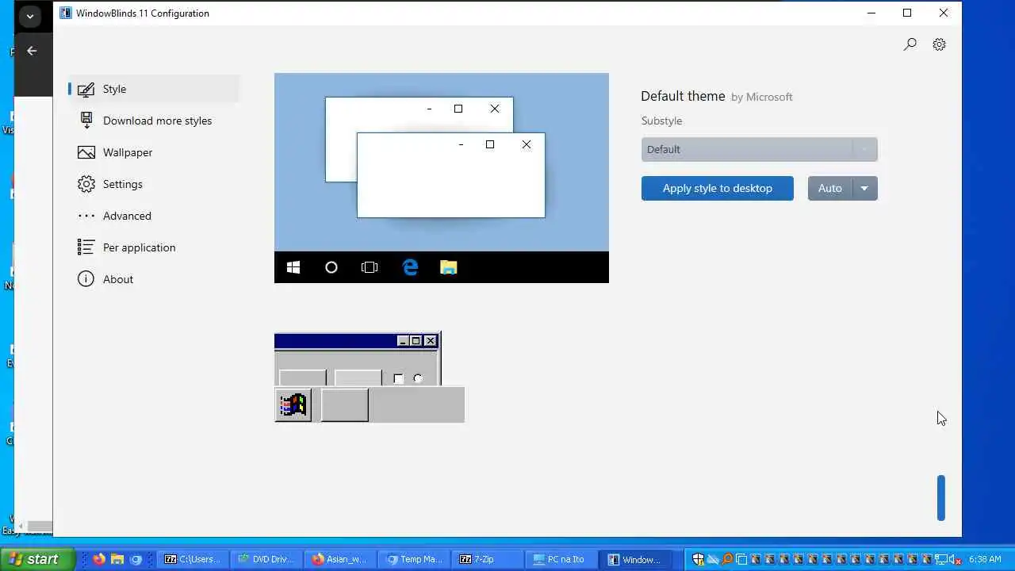
Task: Open Download more styles in the sidebar
Action: (x=154, y=121)
